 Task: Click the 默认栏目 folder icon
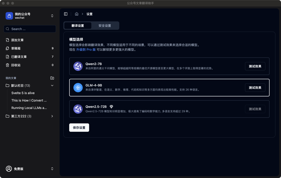click(7, 85)
